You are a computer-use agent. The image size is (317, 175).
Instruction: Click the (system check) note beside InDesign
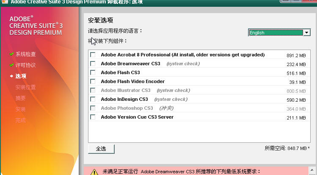pos(171,99)
